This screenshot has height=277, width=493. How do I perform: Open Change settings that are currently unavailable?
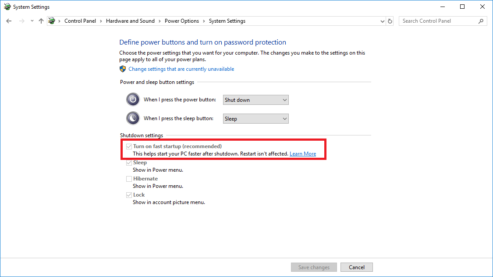[x=181, y=69]
